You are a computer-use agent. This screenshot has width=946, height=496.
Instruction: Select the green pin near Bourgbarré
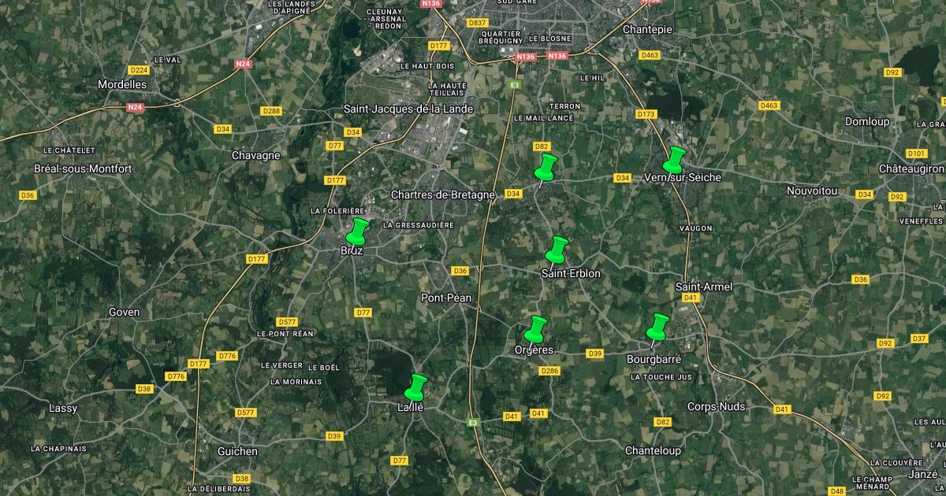[658, 328]
